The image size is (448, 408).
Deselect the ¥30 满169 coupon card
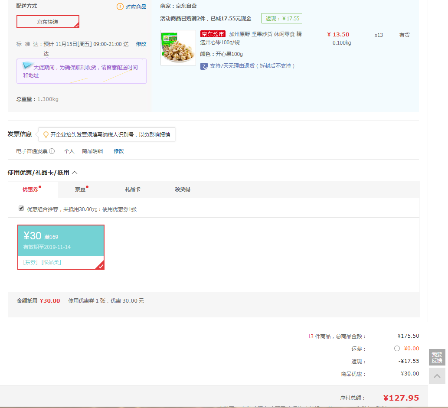tap(61, 247)
